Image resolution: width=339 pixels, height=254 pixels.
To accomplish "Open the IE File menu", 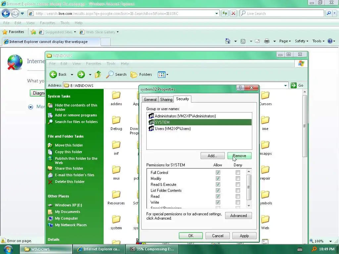I will [x=6, y=23].
